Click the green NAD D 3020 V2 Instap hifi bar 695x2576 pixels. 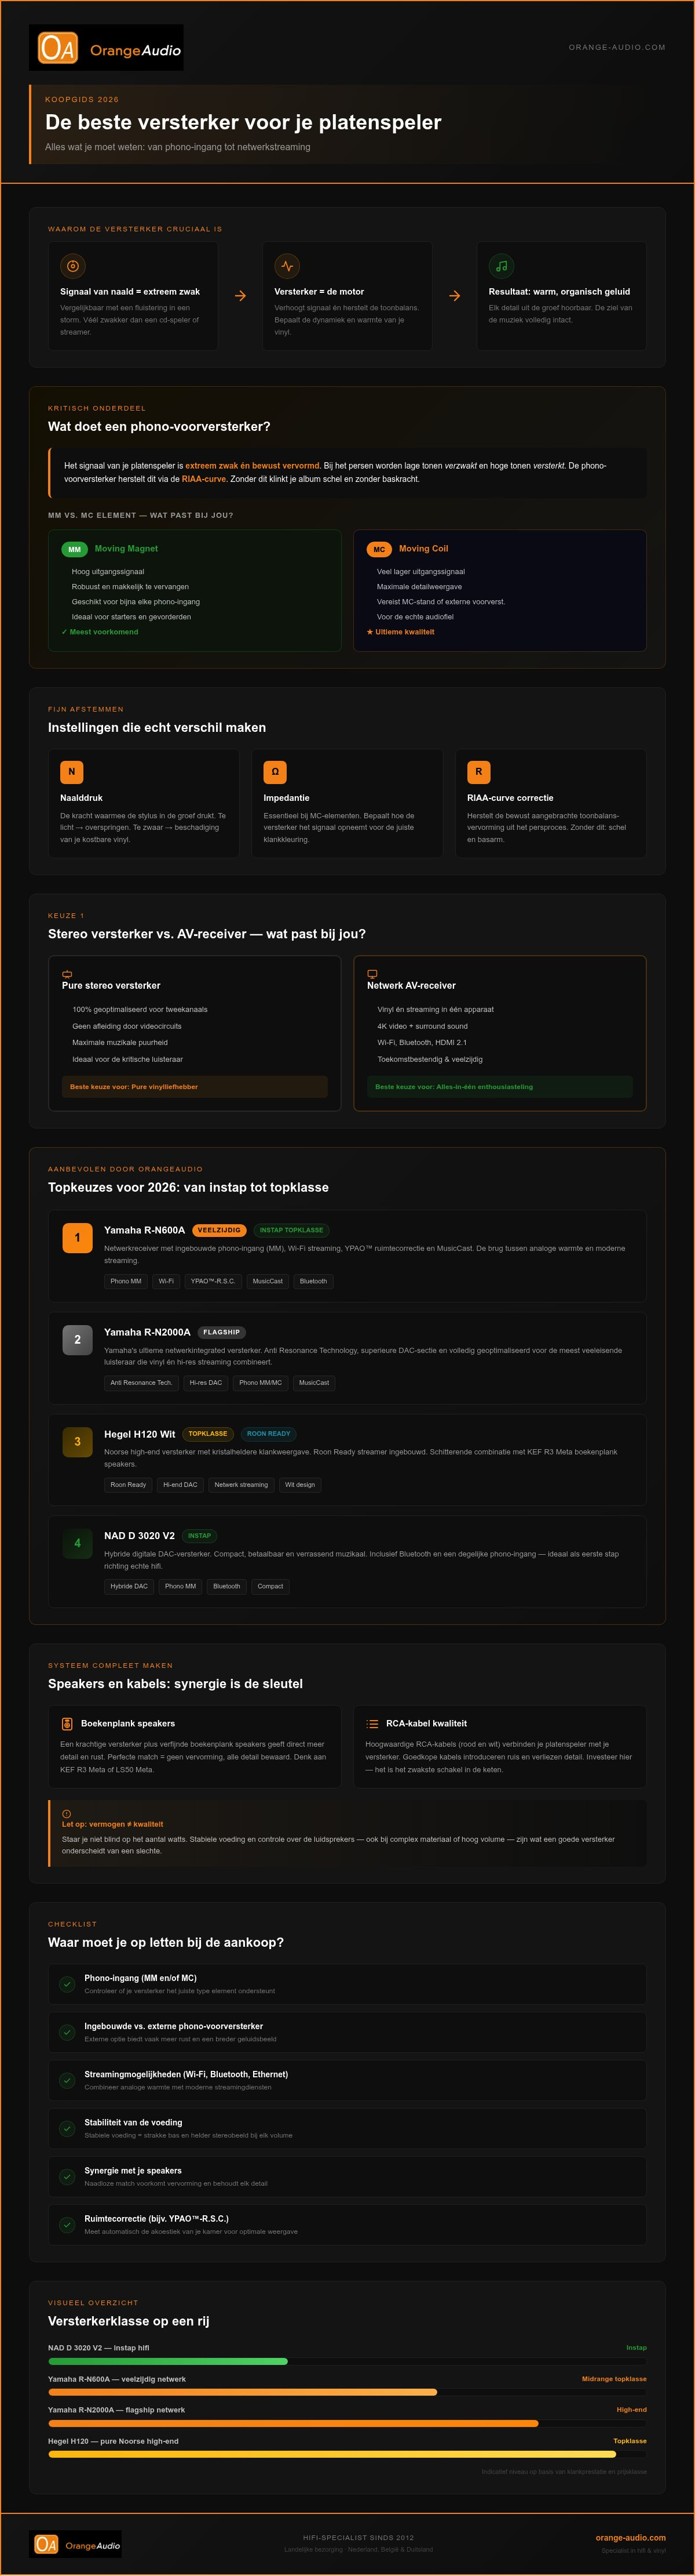point(168,2361)
